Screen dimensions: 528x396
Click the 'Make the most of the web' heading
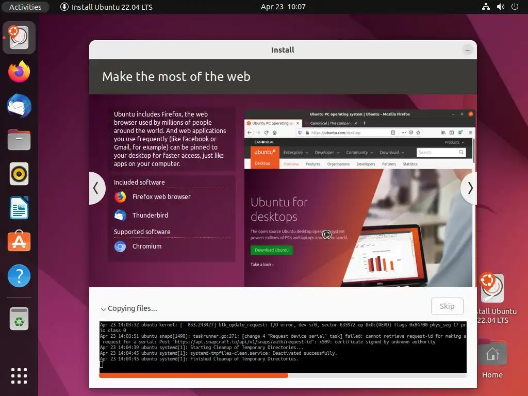tap(176, 76)
